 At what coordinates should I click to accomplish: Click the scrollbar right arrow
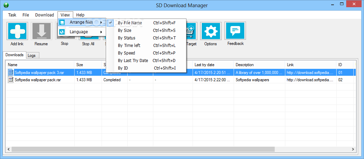[x=353, y=149]
